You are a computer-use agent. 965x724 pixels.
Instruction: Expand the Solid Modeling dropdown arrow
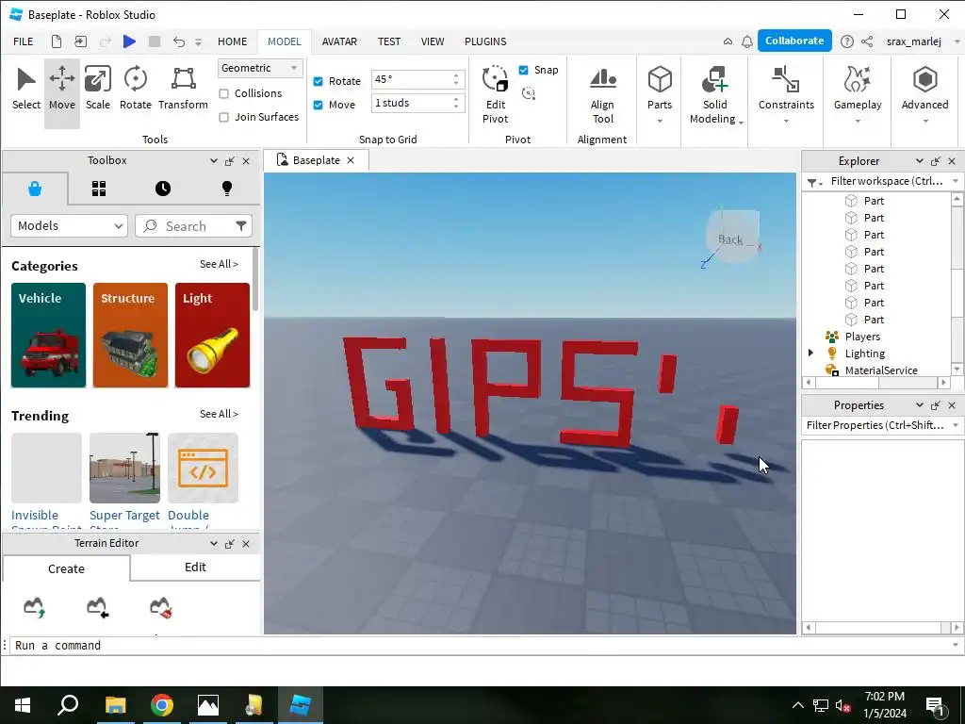pos(741,123)
